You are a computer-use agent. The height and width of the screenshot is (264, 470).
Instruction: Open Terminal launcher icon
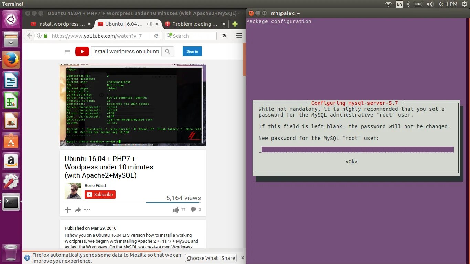point(11,202)
